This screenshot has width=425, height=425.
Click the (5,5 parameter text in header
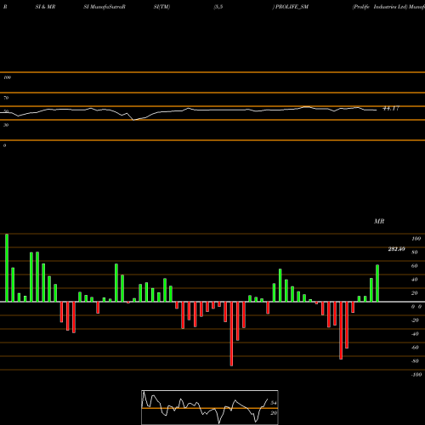coord(218,7)
